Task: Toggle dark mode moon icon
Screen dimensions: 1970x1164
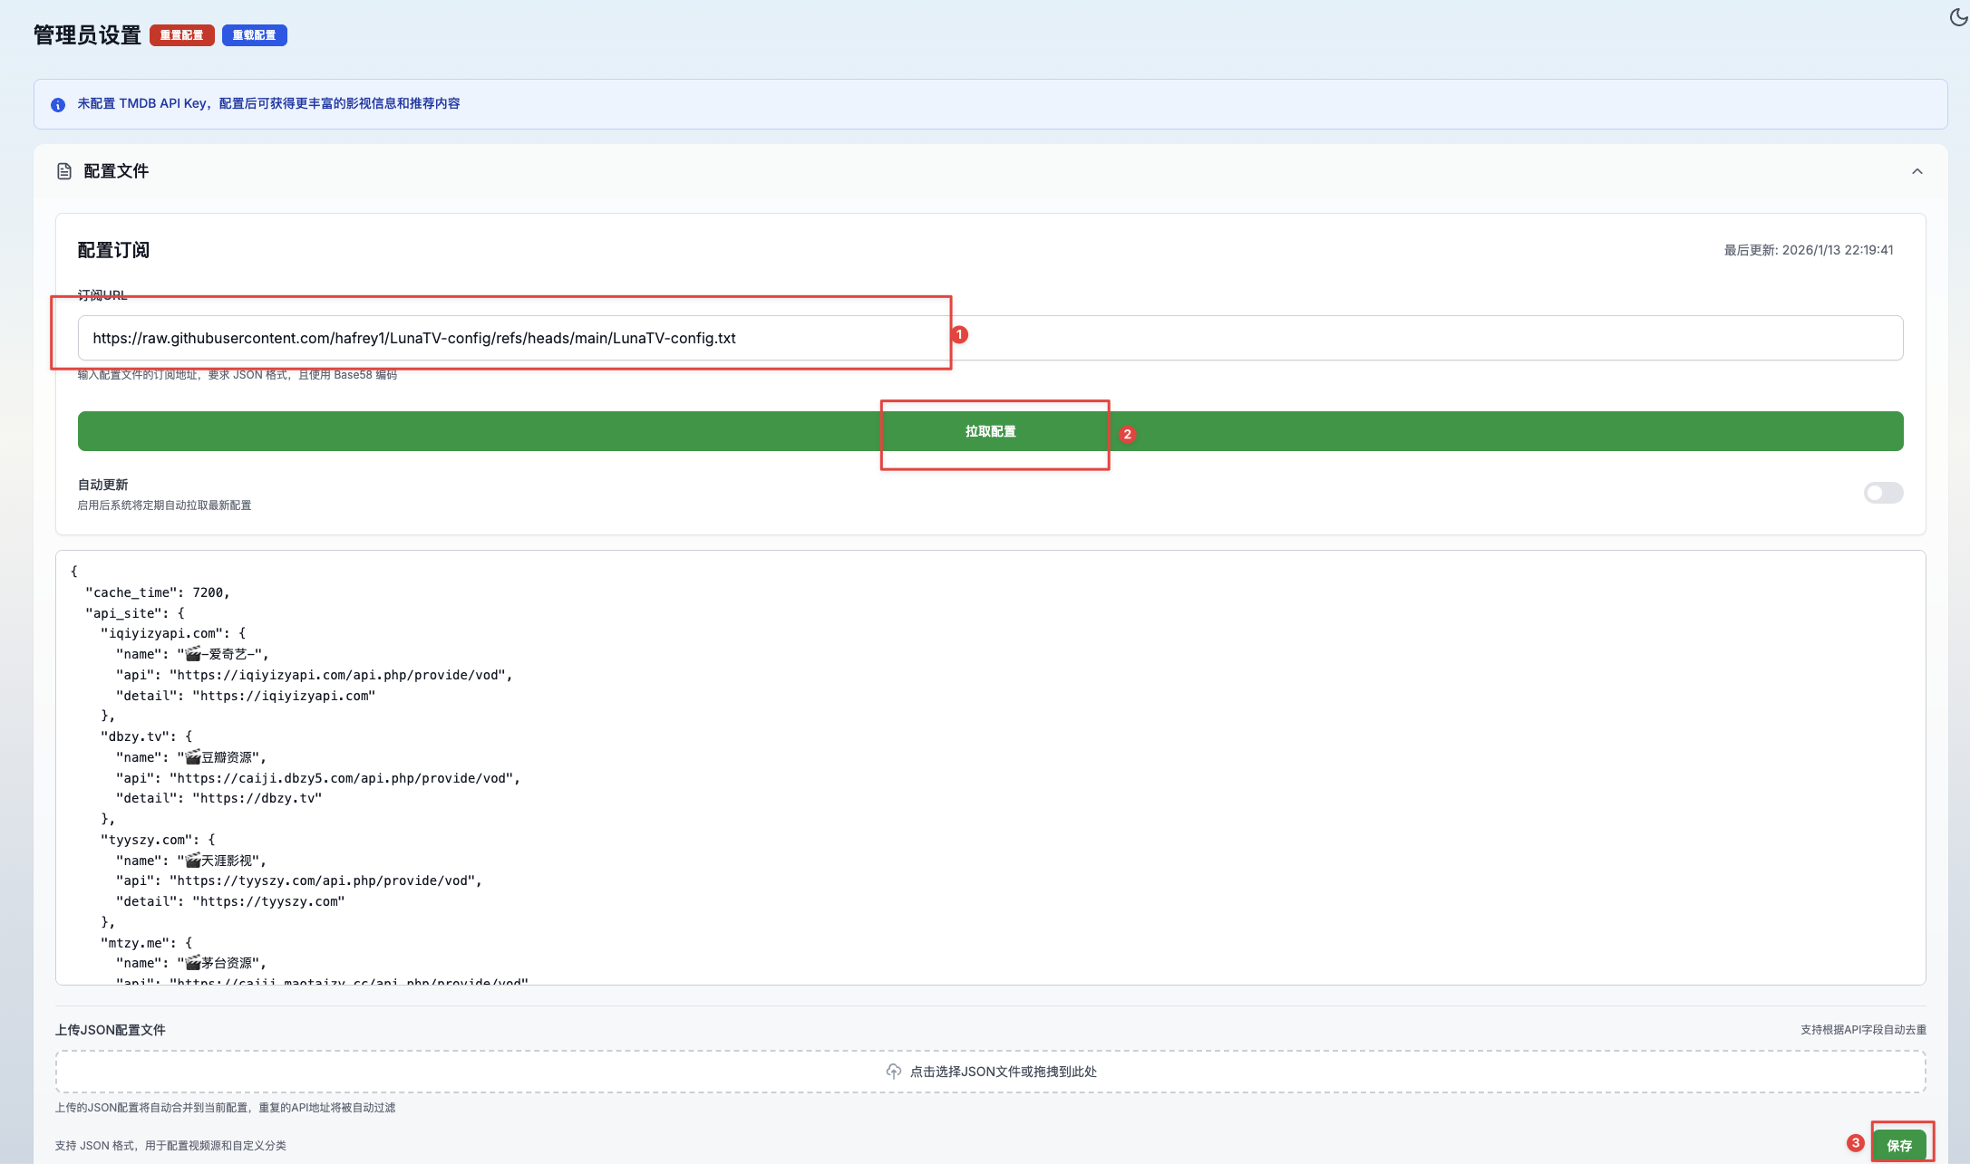Action: (x=1958, y=17)
